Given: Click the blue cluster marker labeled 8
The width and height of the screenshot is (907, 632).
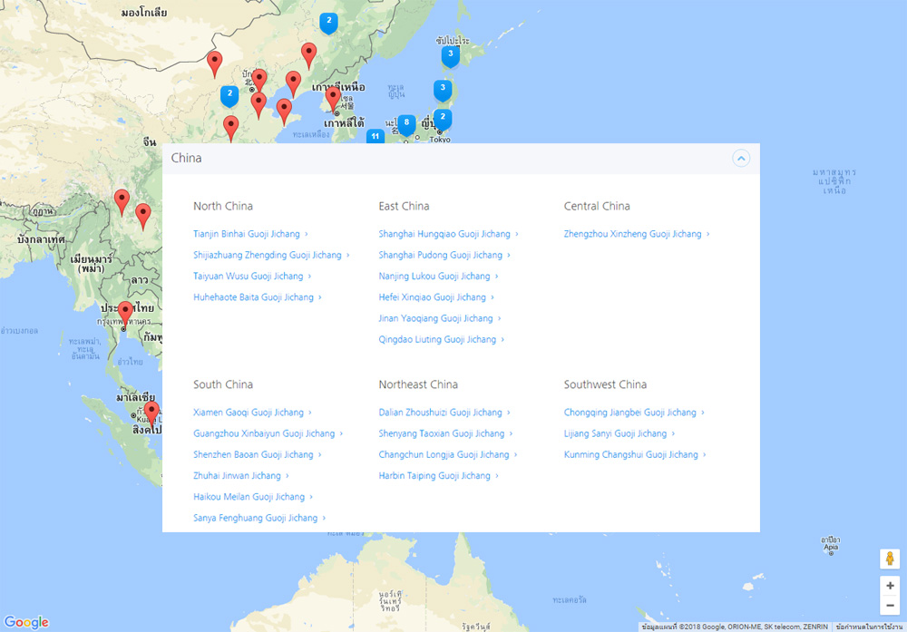Looking at the screenshot, I should (x=406, y=122).
